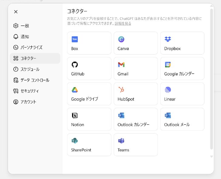The image size is (221, 179).
Task: Open the Google カレンダー connector card
Action: click(182, 69)
